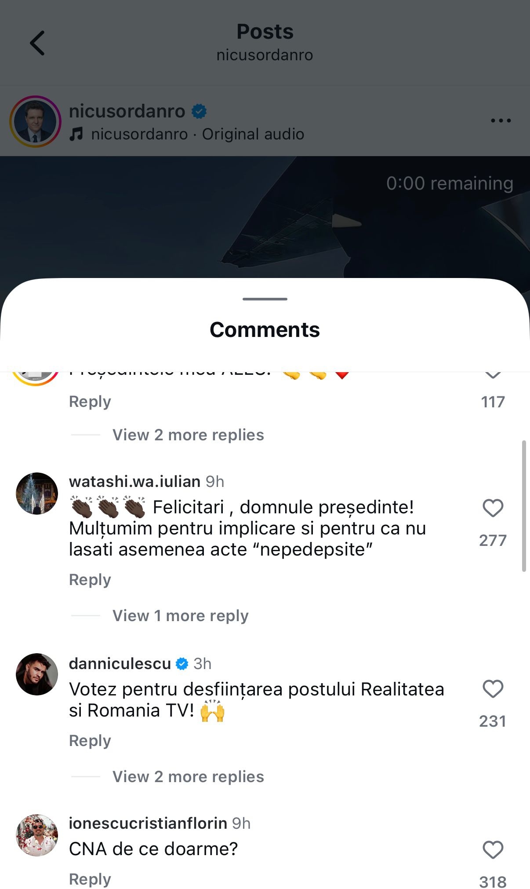Tap the danniculescu username link
This screenshot has height=889, width=530.
tap(120, 663)
